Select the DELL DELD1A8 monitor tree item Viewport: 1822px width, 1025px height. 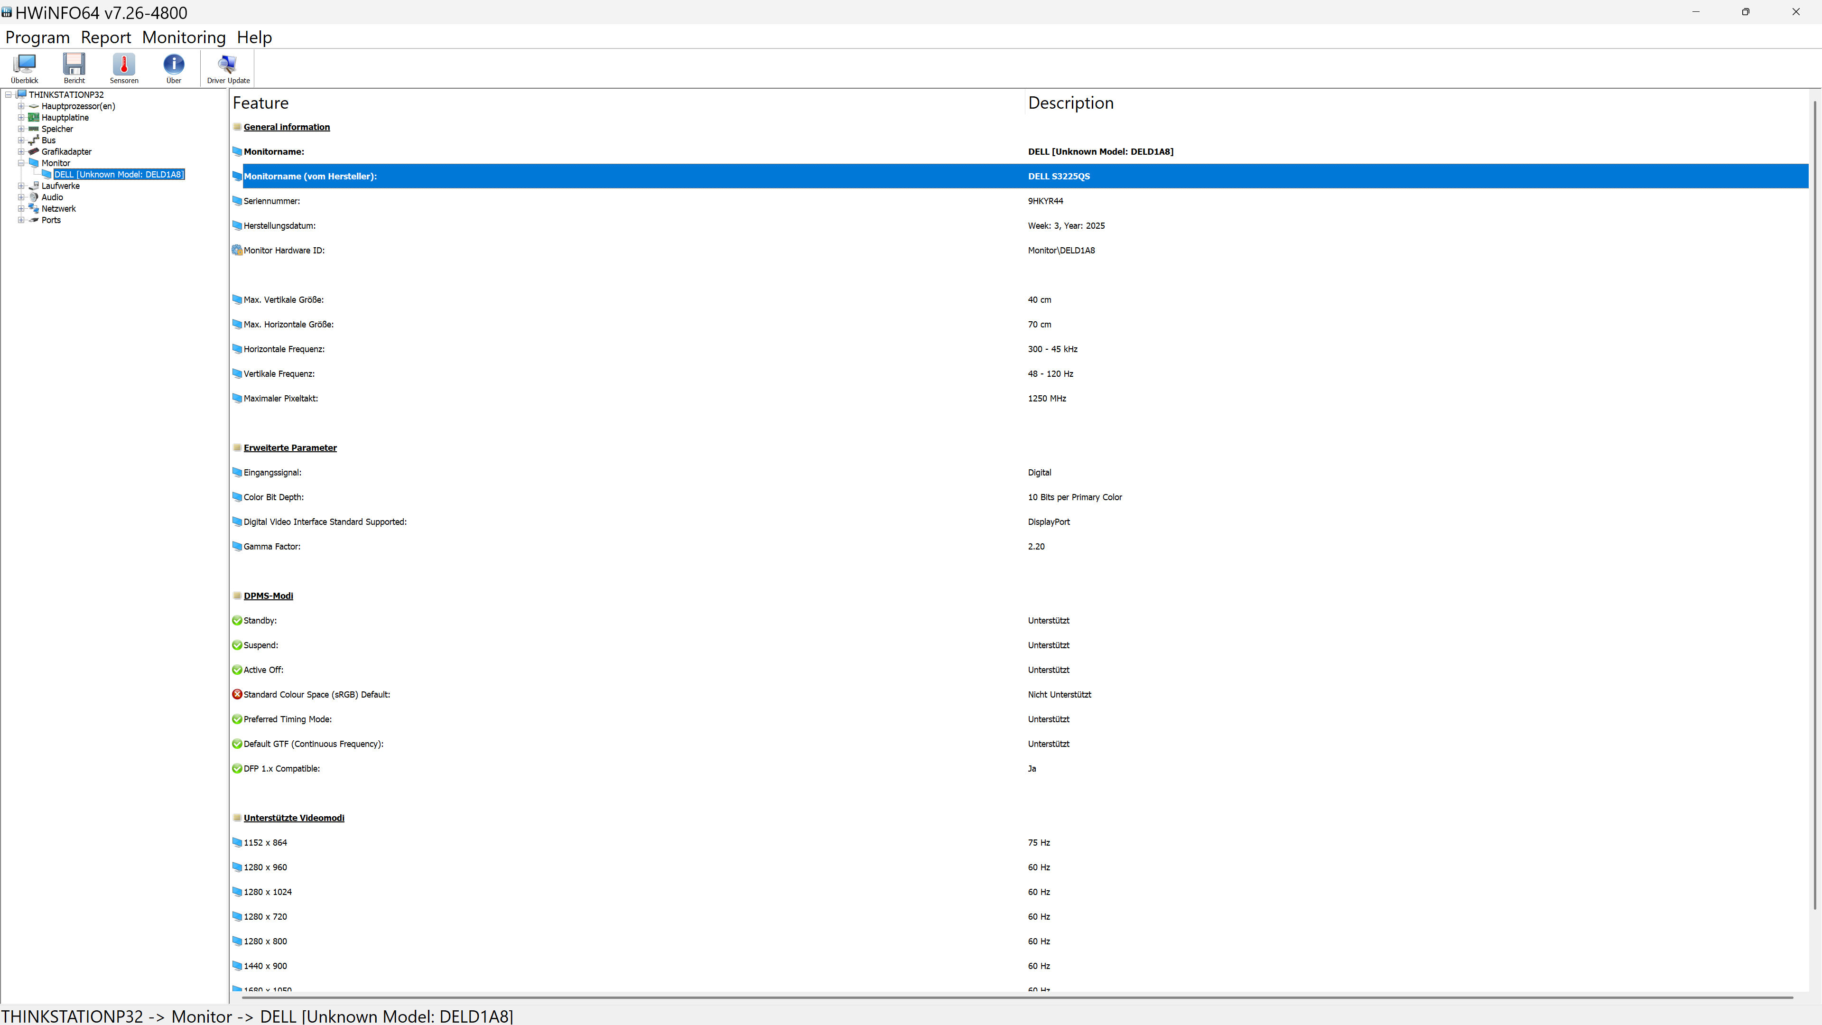(x=119, y=175)
